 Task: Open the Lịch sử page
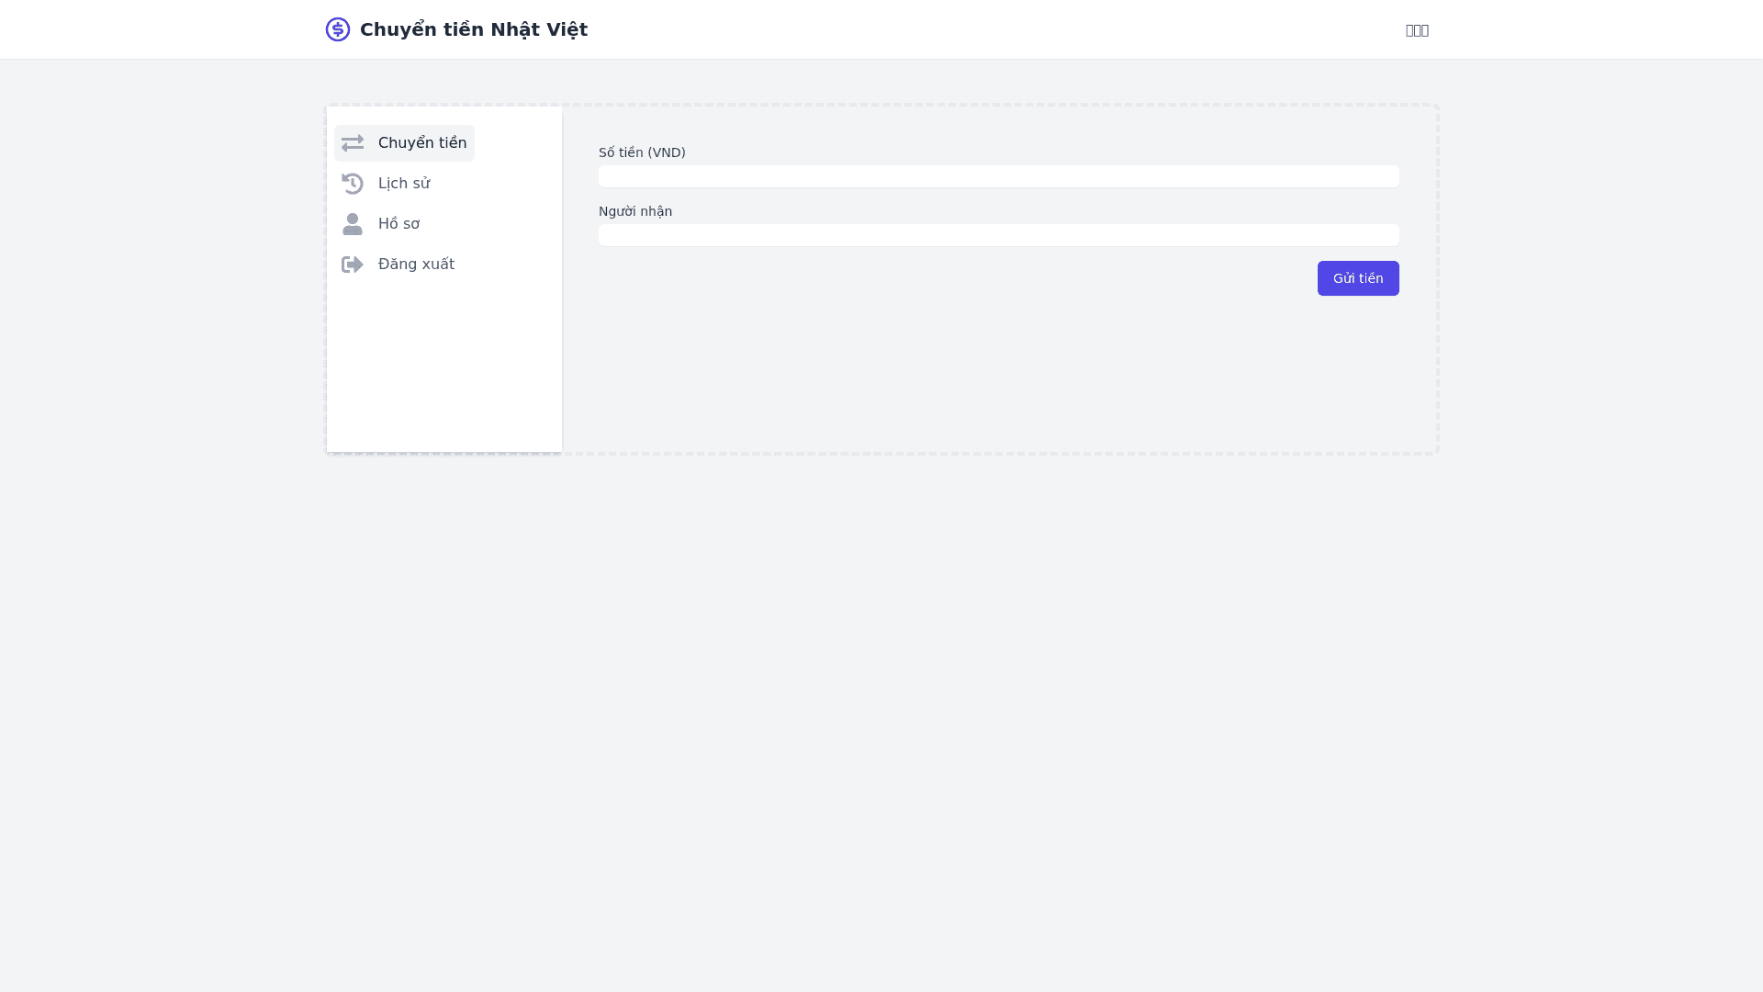click(x=404, y=184)
